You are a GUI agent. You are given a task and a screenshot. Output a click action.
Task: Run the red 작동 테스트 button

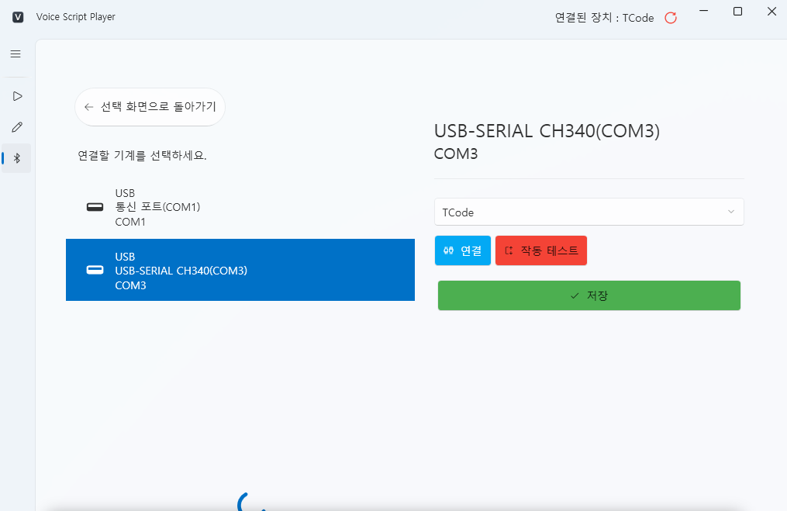pos(541,250)
